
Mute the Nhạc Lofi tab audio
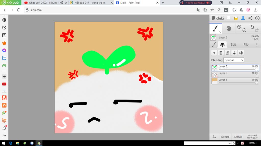[x=62, y=3]
